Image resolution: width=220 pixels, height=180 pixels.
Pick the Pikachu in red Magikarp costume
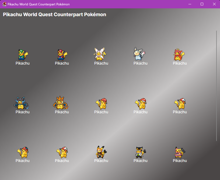tap(179, 54)
